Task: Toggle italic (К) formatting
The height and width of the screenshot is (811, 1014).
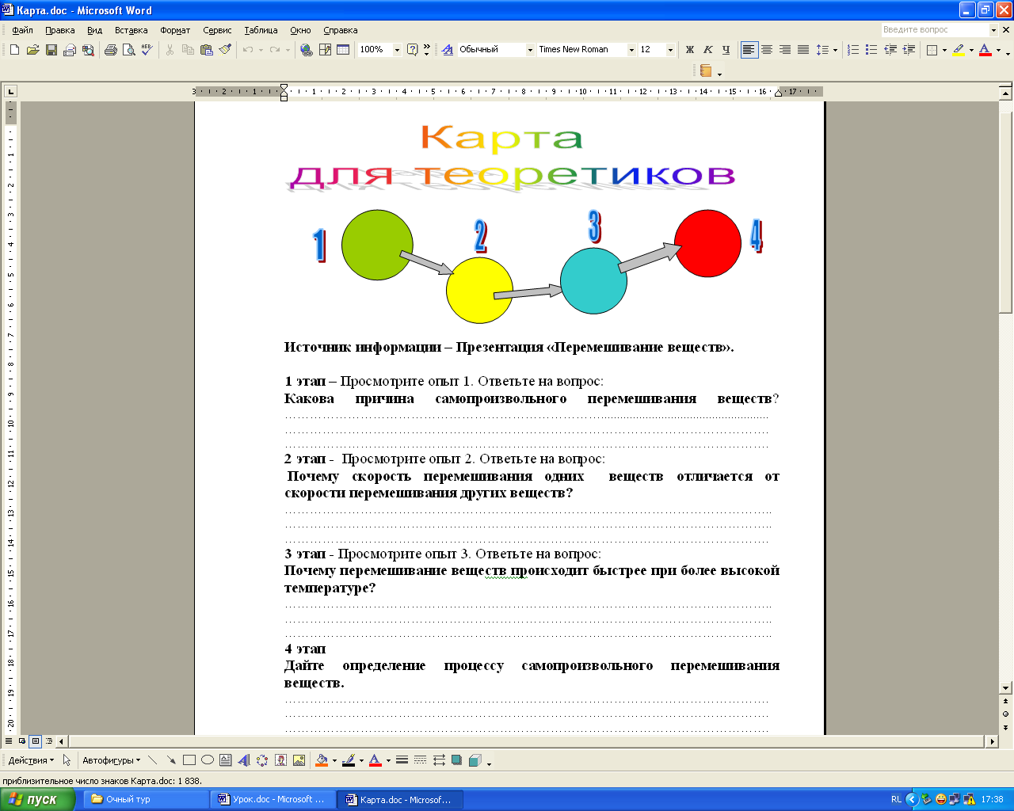Action: click(707, 50)
